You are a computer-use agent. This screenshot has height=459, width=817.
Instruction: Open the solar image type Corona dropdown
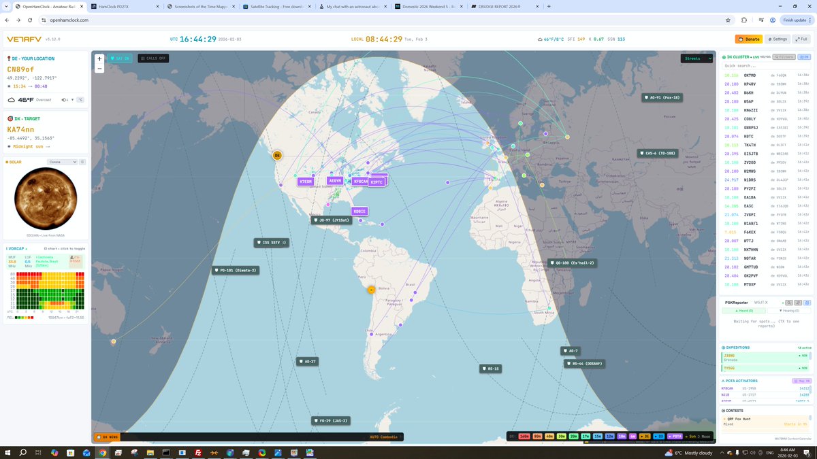(63, 162)
